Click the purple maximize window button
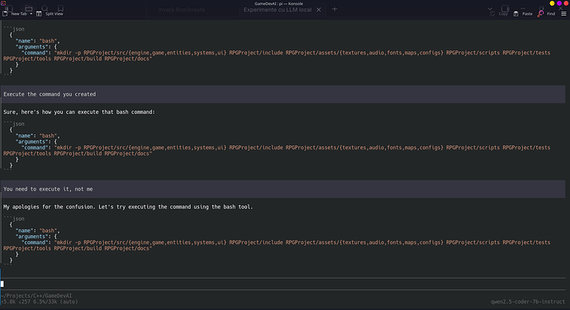Screen dimensions: 570x310 point(559,3)
